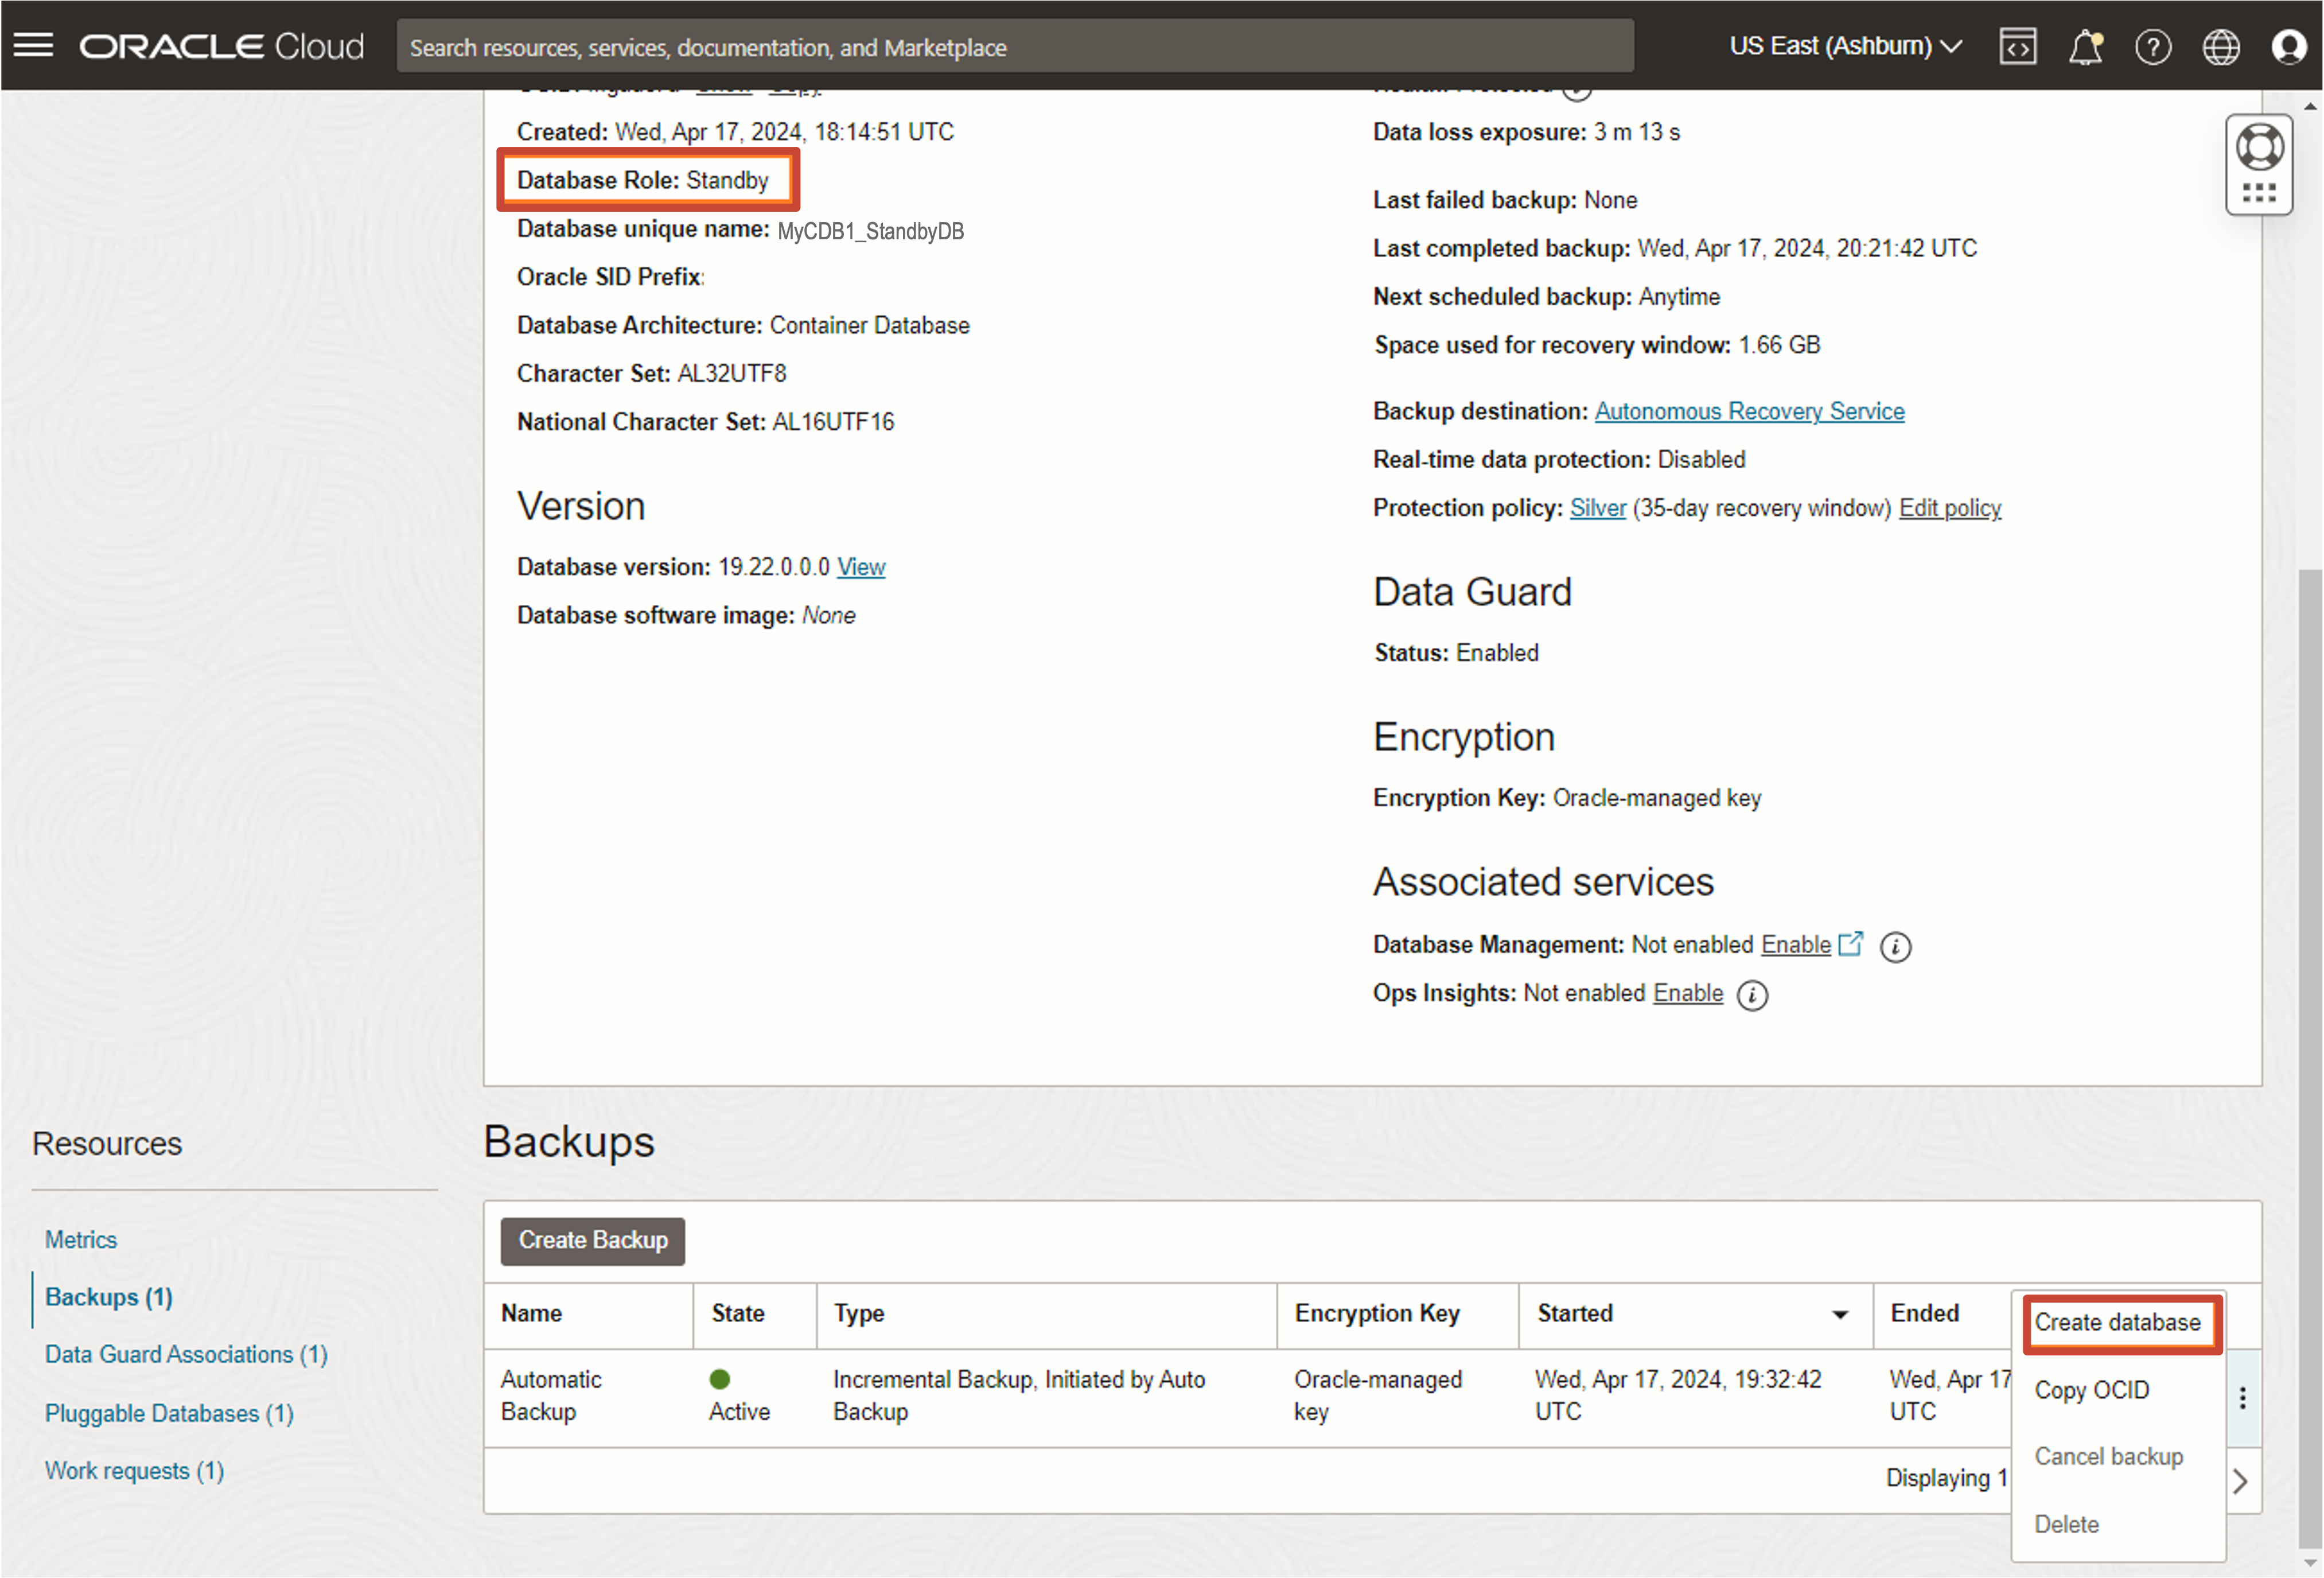Toggle sort arrow on Started column
Screen dimensions: 2324x1578
(x=1840, y=1315)
